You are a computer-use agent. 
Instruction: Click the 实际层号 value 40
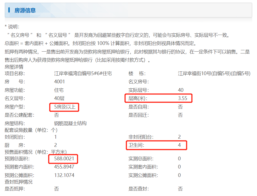pyautogui.click(x=180, y=90)
